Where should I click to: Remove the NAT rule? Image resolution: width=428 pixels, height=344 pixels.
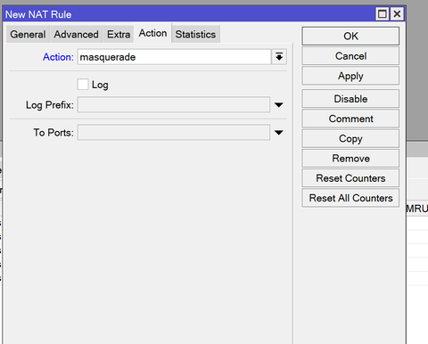coord(350,159)
